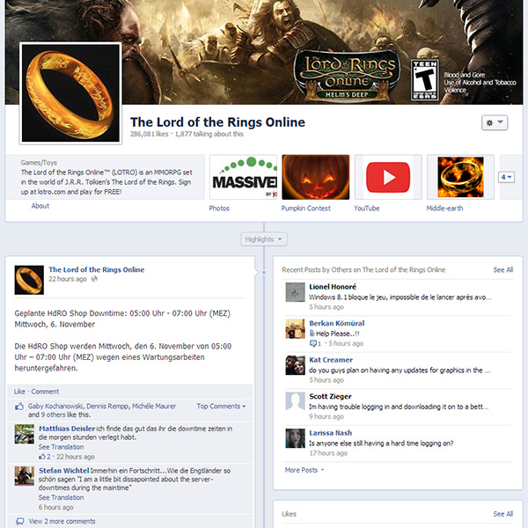Click the thumbs-up likes icon
The width and height of the screenshot is (528, 528).
pyautogui.click(x=19, y=407)
